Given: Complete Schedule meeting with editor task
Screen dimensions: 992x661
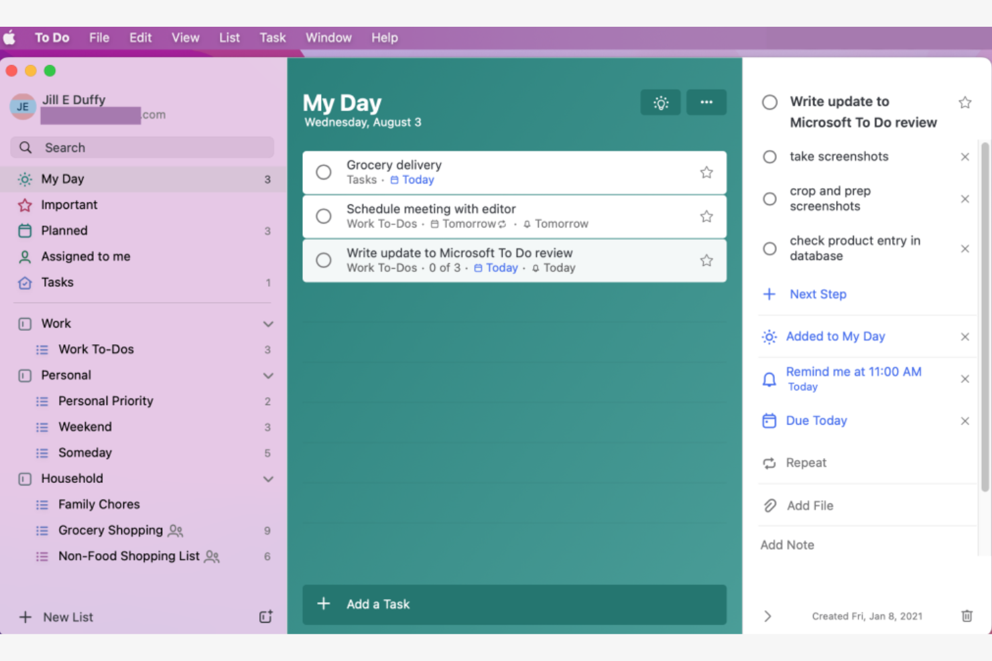Looking at the screenshot, I should (x=324, y=216).
